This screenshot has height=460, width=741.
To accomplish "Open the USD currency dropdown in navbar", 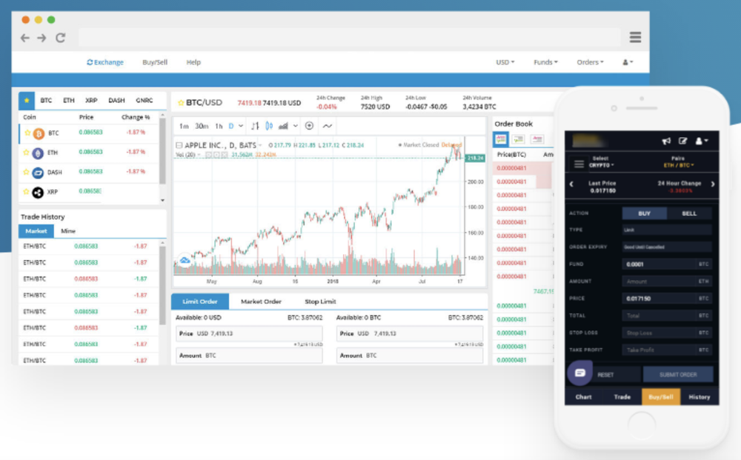I will (504, 62).
